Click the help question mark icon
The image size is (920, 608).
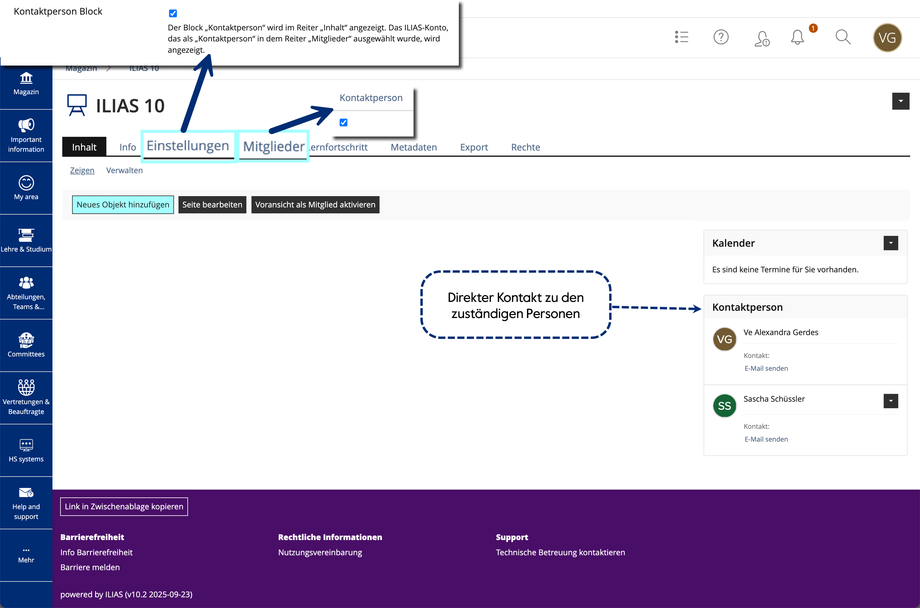[721, 38]
